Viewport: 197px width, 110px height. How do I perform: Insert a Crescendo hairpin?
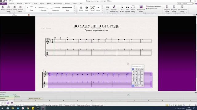[x=43, y=8]
